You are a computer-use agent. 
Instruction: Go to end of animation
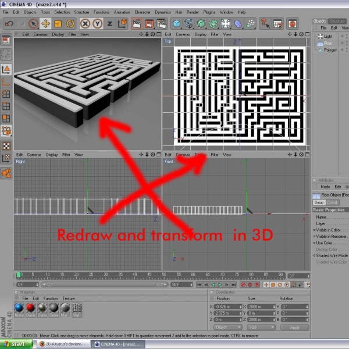234,284
